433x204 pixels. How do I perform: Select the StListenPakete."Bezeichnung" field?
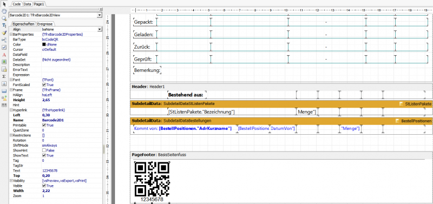(x=201, y=112)
